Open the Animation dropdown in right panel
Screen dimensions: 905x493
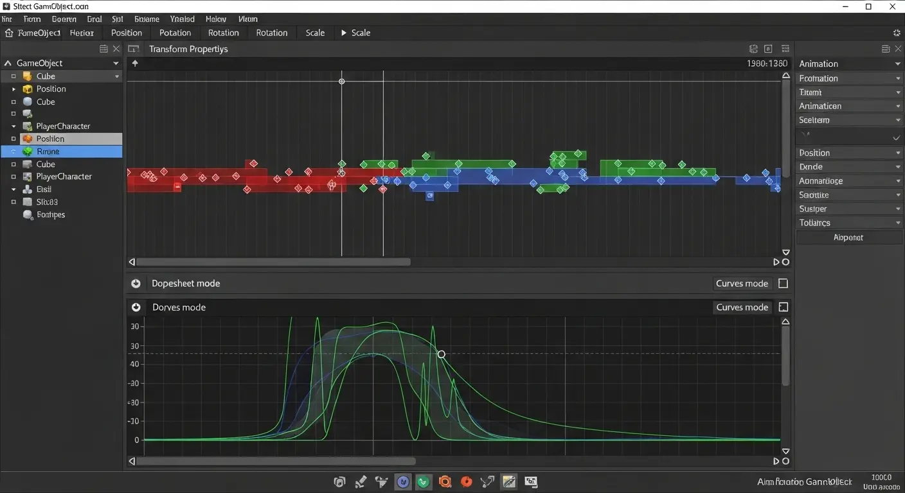[848, 64]
